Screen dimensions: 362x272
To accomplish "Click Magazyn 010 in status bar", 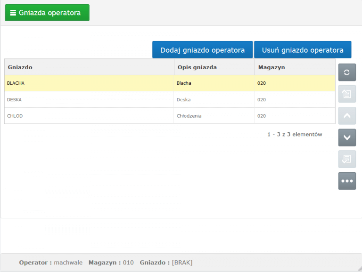I will tap(111, 263).
